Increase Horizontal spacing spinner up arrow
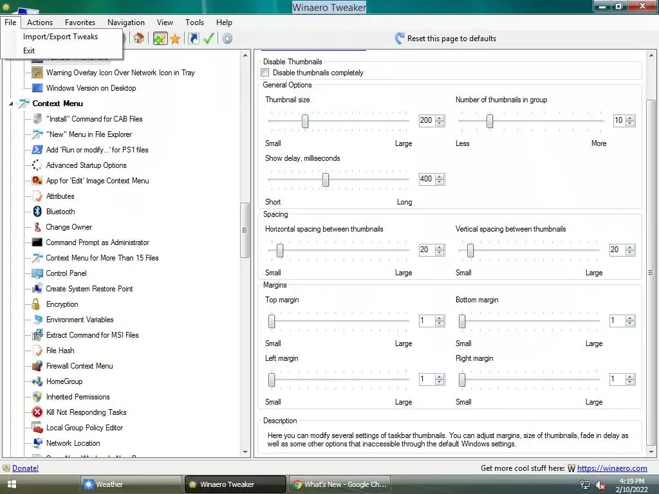This screenshot has width=659, height=494. [440, 248]
